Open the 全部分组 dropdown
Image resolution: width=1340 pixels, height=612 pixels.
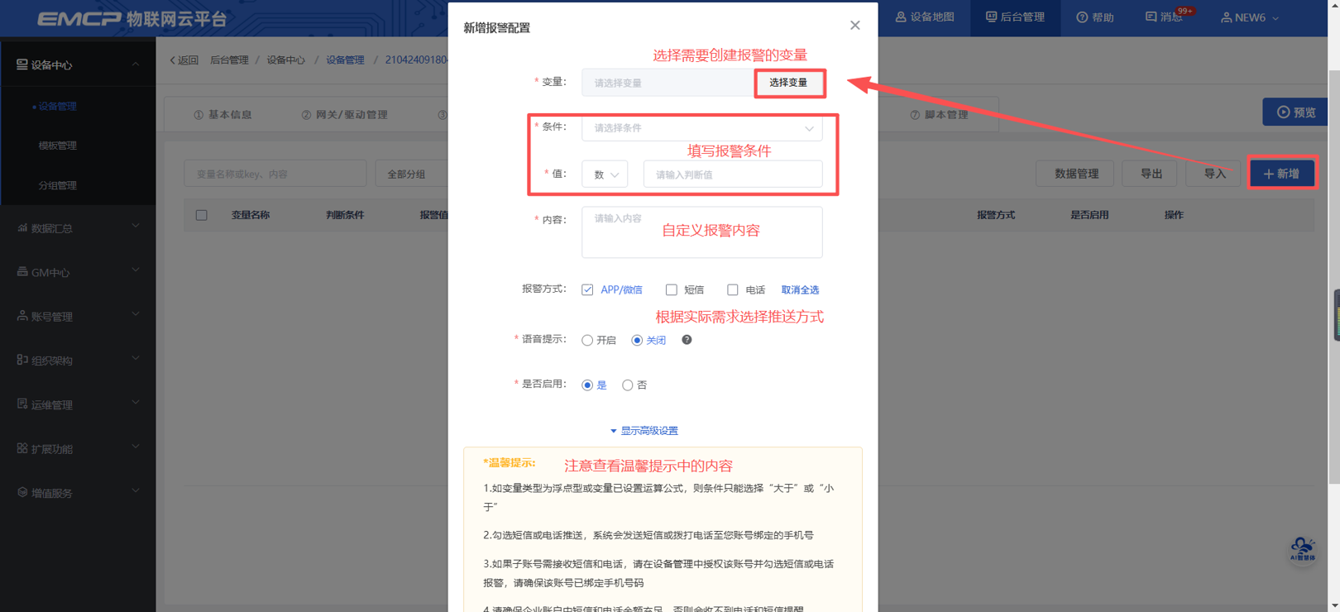click(x=412, y=174)
